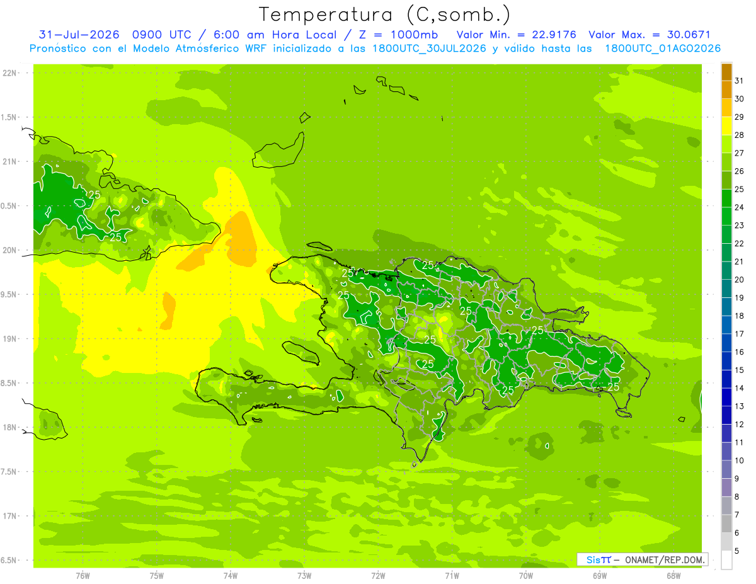Image resolution: width=756 pixels, height=584 pixels.
Task: Select the gray legend swatch between 6 and 7
Action: point(726,524)
